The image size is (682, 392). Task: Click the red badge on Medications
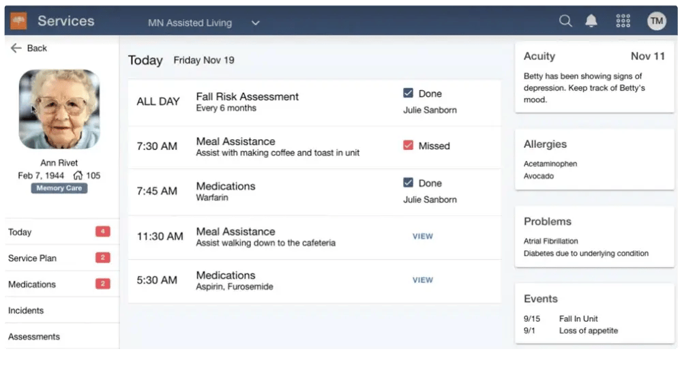click(x=102, y=284)
